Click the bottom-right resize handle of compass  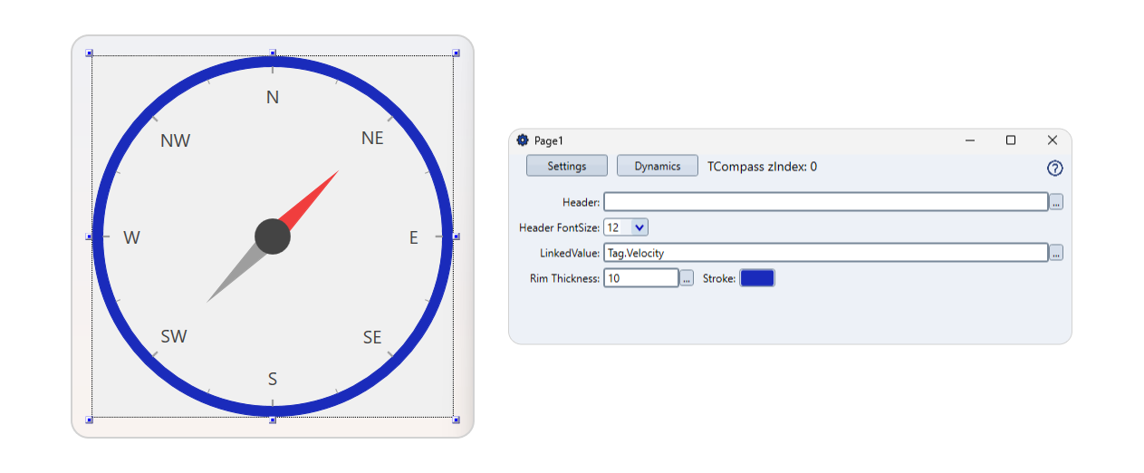click(x=456, y=420)
